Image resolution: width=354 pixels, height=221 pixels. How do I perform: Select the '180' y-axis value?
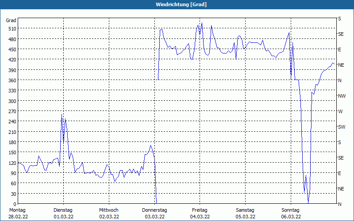point(12,142)
